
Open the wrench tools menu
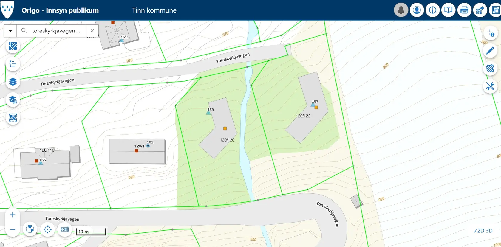pyautogui.click(x=490, y=86)
